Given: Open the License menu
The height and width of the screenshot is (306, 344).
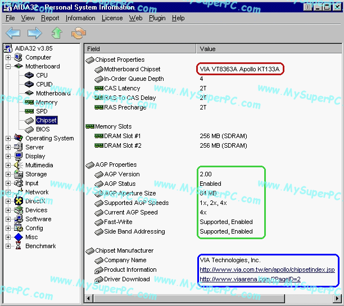Looking at the screenshot, I should pyautogui.click(x=112, y=18).
